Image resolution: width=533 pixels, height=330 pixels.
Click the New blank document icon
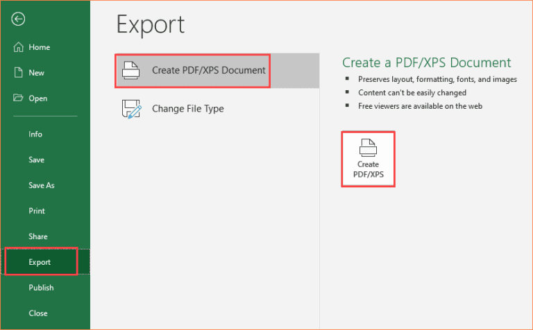(19, 73)
